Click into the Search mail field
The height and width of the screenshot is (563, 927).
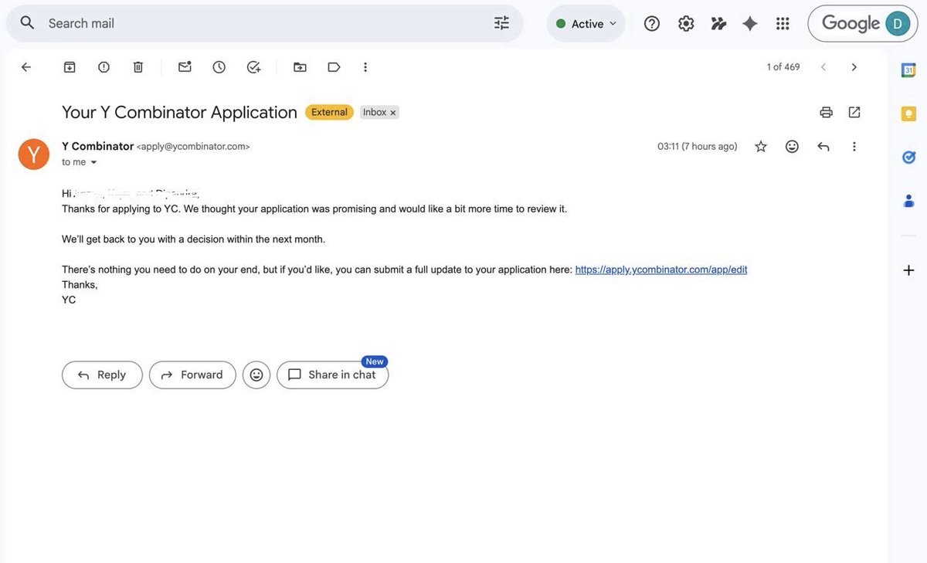(x=263, y=23)
